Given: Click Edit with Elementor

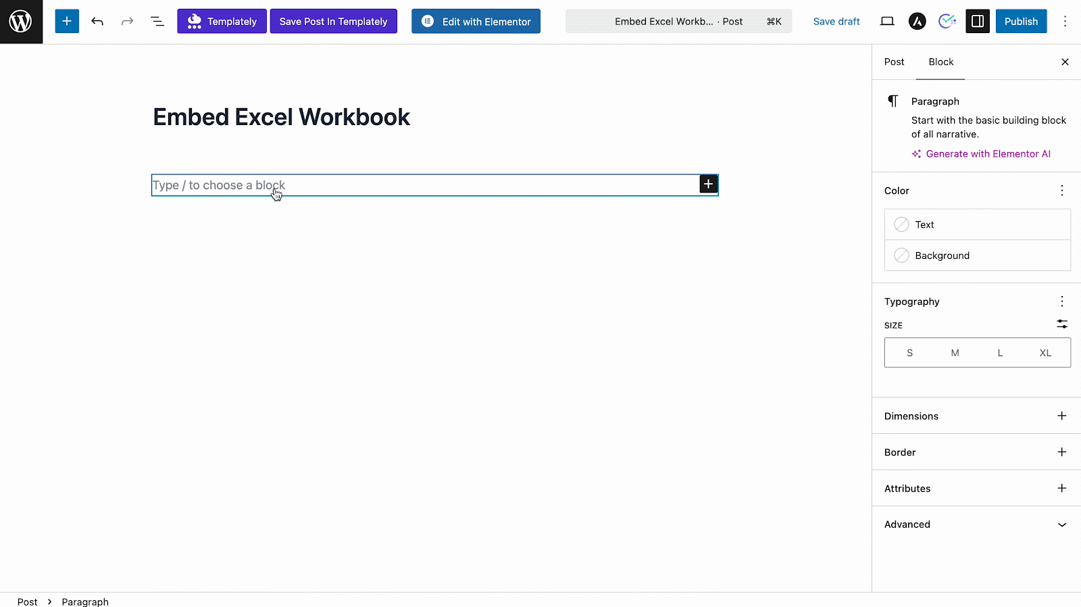Looking at the screenshot, I should (476, 22).
